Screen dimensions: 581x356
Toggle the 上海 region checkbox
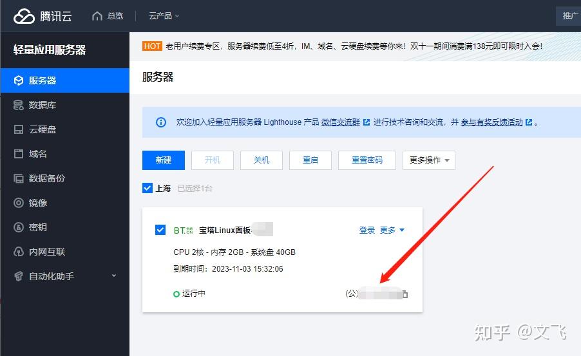point(148,188)
